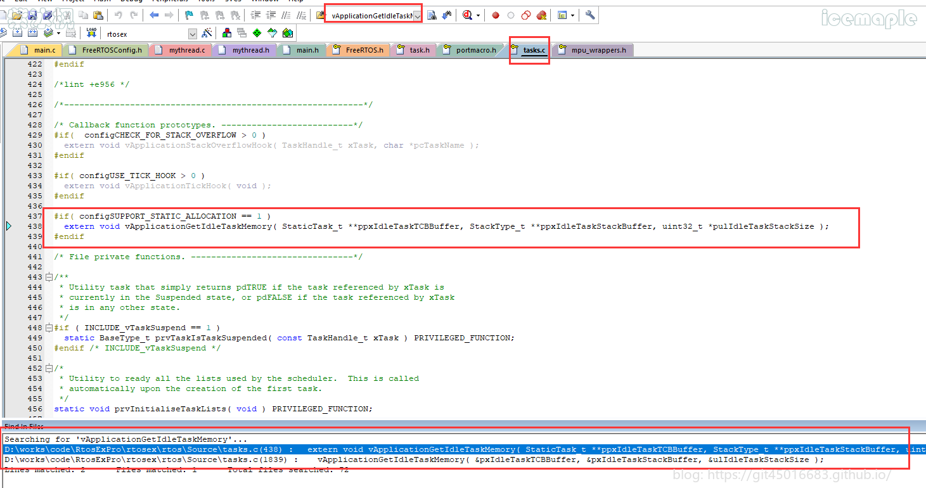Image resolution: width=926 pixels, height=488 pixels.
Task: Select the tasks.c(438) search result row
Action: click(x=464, y=449)
